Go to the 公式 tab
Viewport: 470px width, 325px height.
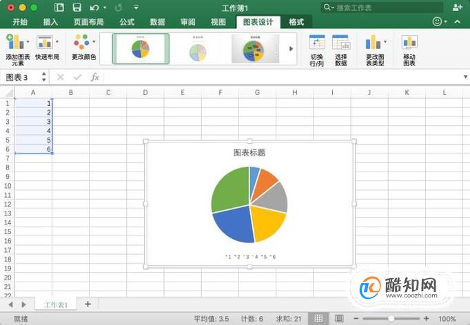click(127, 22)
